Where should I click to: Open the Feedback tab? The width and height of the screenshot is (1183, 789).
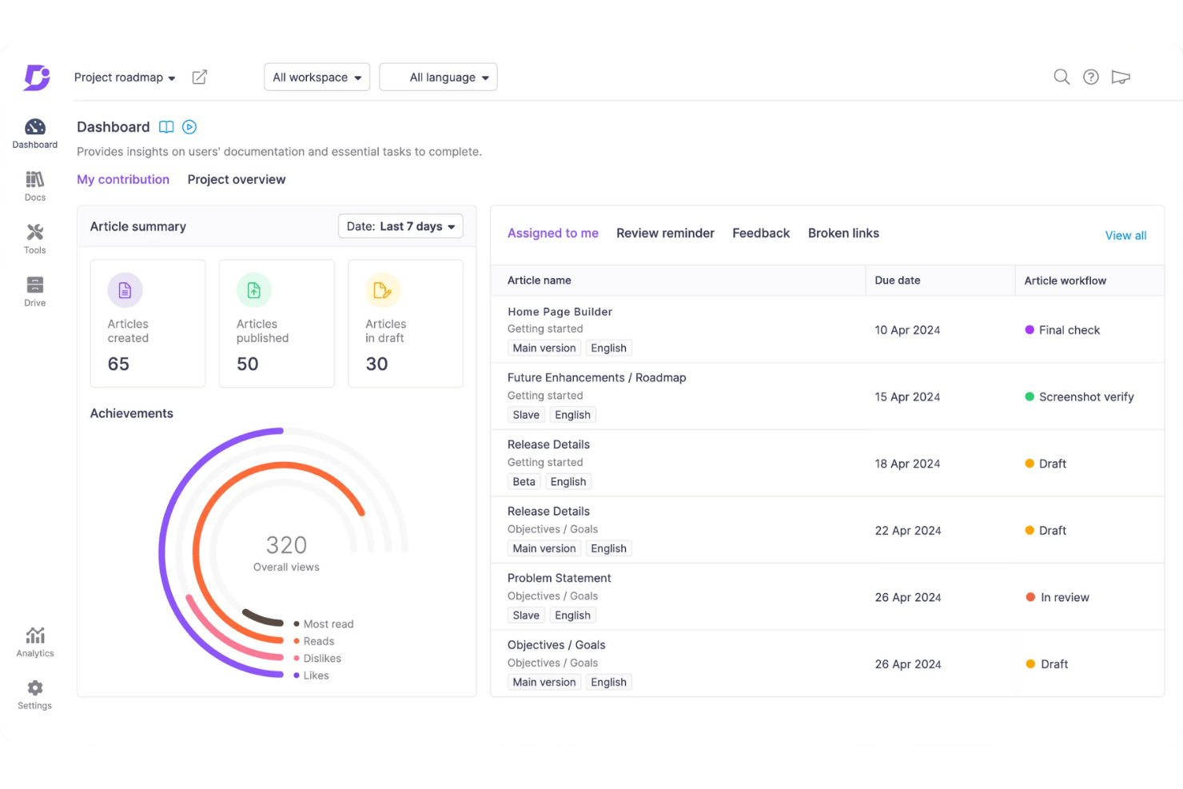(761, 233)
